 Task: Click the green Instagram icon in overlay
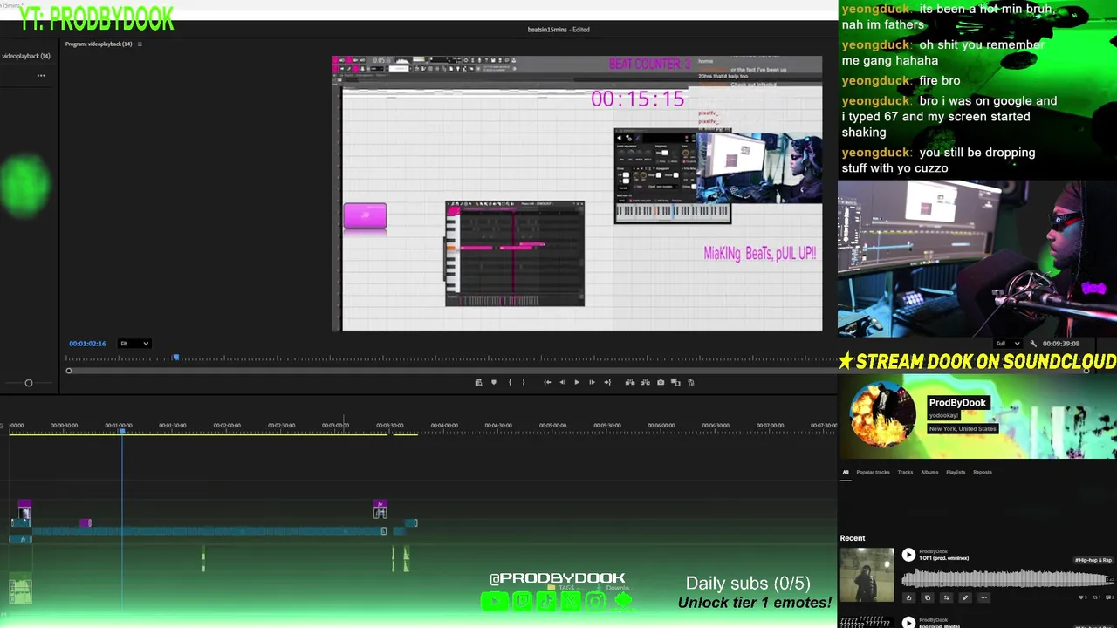[595, 600]
